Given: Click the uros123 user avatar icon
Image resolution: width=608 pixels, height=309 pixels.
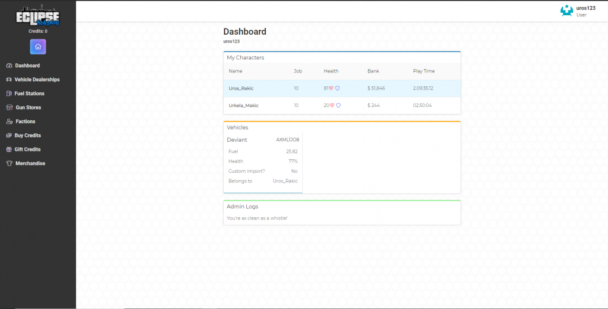Looking at the screenshot, I should 567,10.
